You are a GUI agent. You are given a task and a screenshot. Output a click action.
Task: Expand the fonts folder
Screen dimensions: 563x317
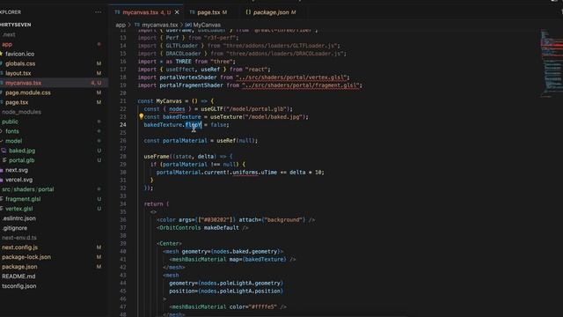click(11, 131)
